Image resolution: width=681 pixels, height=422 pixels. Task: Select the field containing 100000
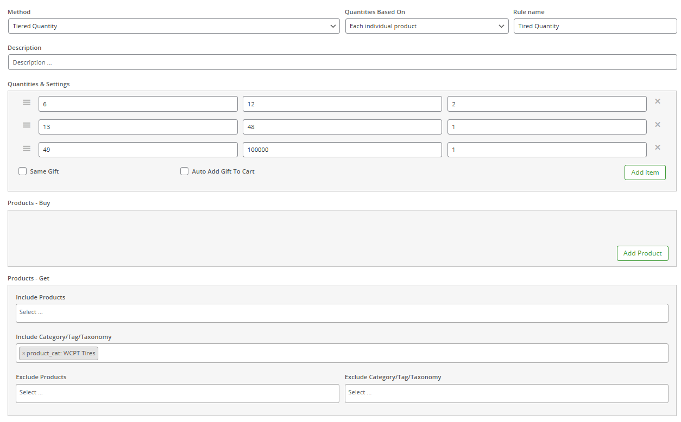[342, 150]
